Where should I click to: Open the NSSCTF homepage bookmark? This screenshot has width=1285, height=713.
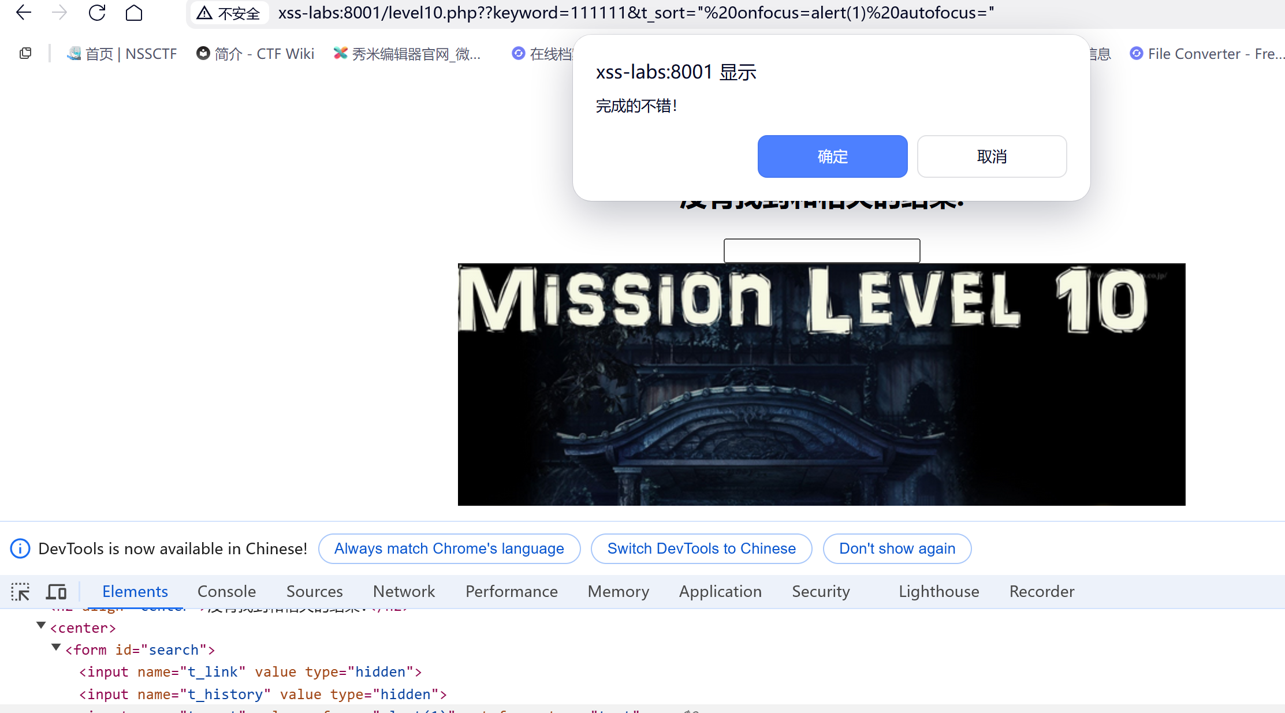pos(122,54)
